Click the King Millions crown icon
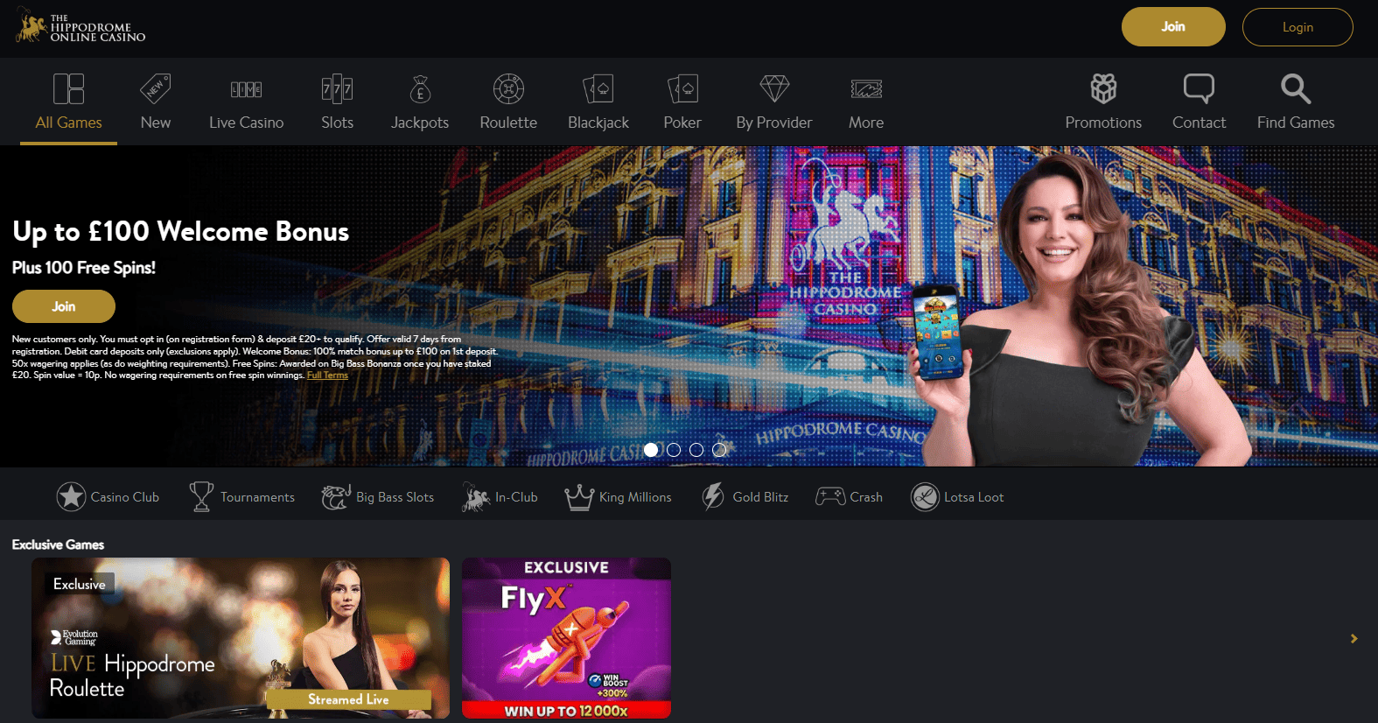Viewport: 1378px width, 723px height. 579,496
